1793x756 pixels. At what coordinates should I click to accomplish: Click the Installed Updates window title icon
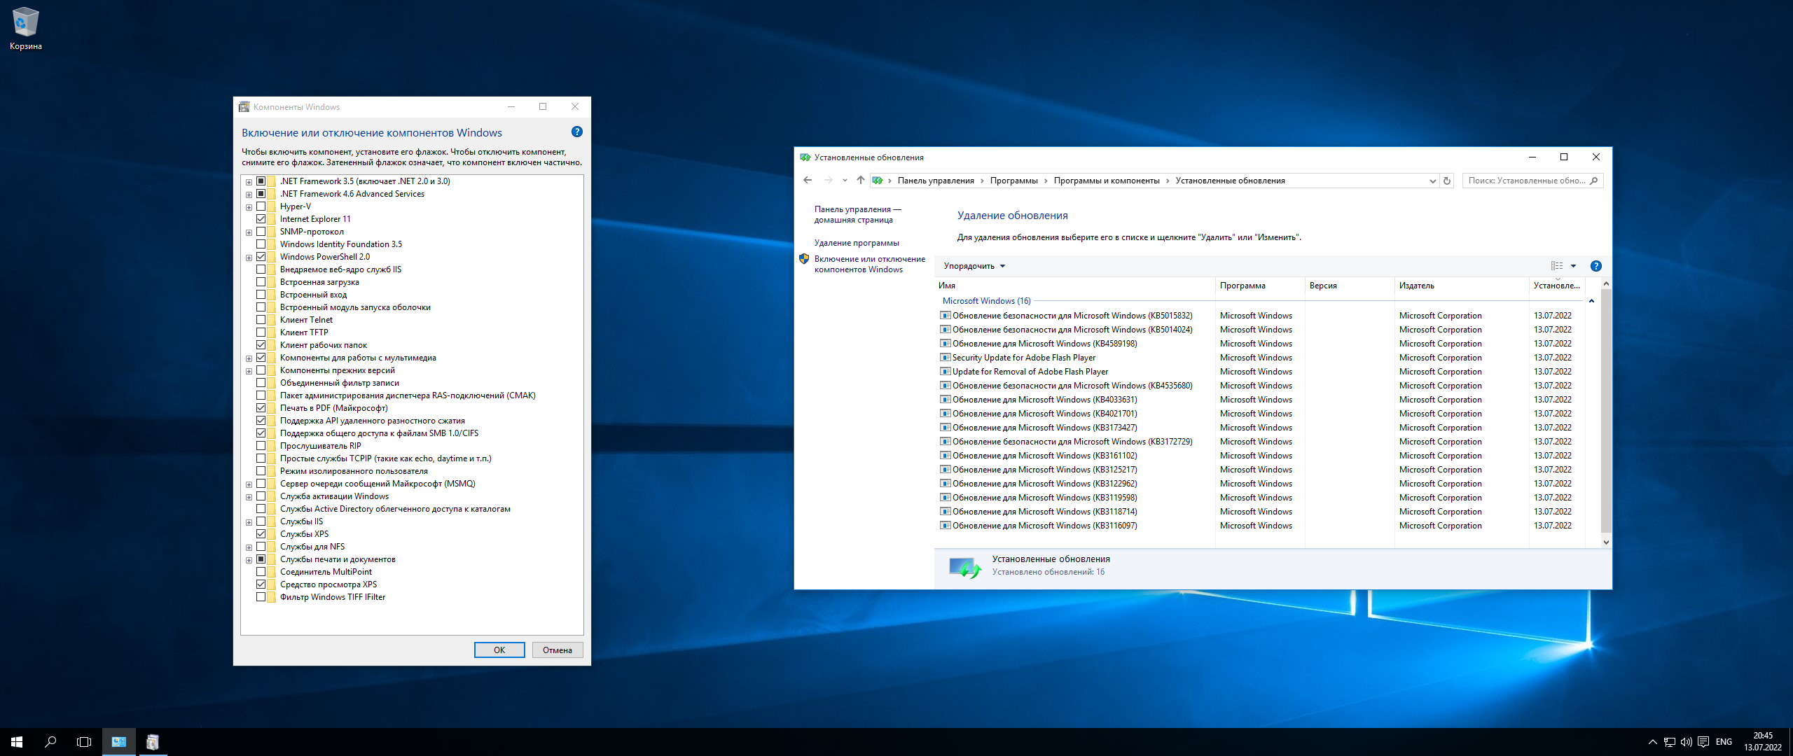[x=805, y=157]
